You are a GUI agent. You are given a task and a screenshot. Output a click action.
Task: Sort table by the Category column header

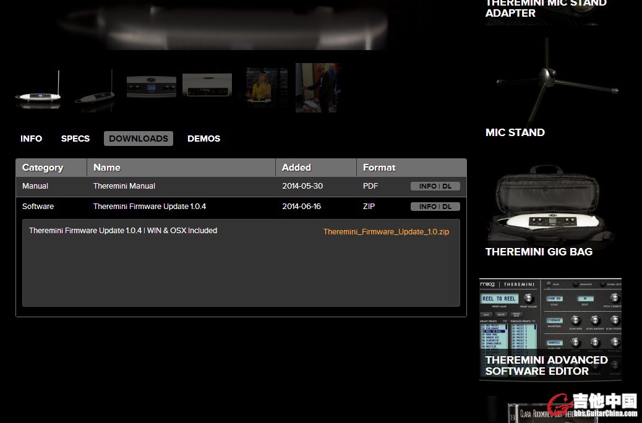[x=43, y=168]
